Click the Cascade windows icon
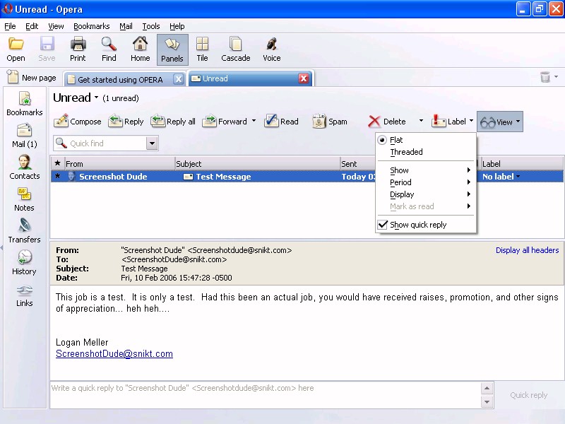Viewport: 565px width, 424px height. tap(235, 45)
